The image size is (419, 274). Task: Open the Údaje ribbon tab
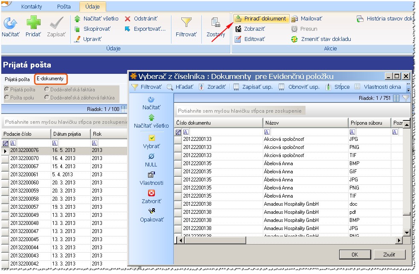click(93, 7)
